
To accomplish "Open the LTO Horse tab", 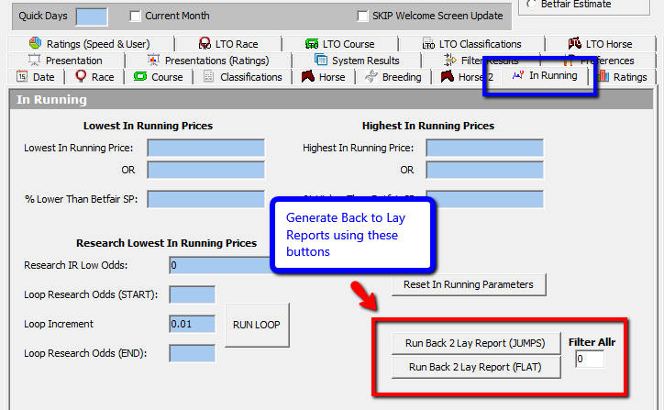I will pyautogui.click(x=599, y=43).
